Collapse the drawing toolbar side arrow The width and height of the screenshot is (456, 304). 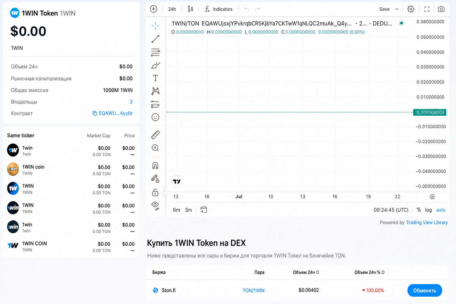coord(164,191)
